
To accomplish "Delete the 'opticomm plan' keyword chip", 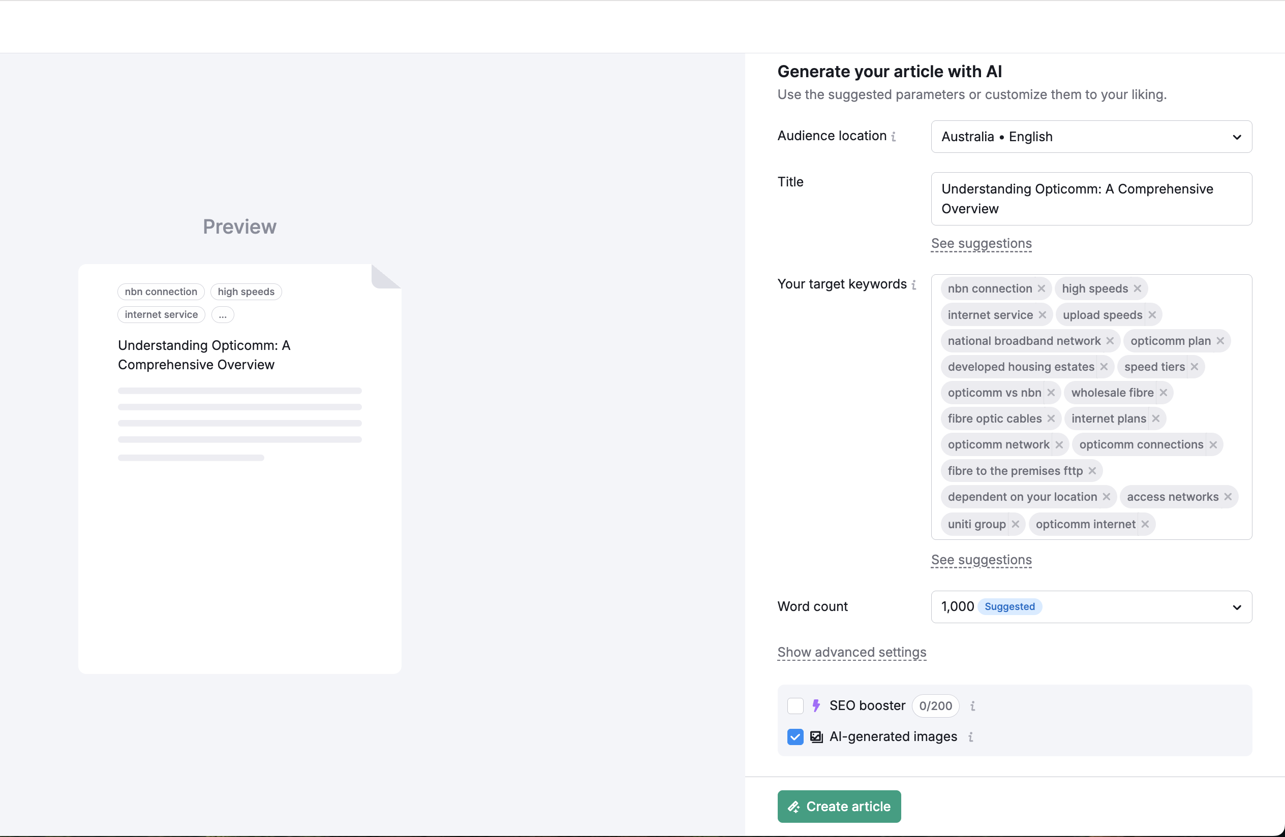I will point(1220,341).
